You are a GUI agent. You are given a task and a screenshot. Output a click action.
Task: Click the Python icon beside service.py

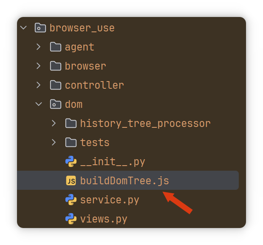point(71,200)
